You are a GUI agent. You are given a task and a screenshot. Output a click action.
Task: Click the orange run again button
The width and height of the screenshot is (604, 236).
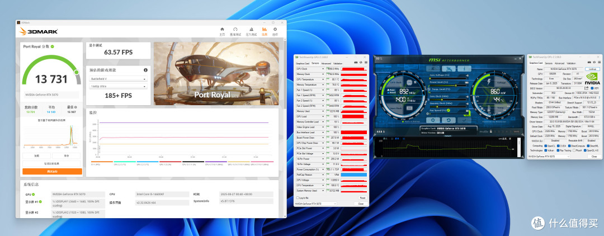(52, 171)
